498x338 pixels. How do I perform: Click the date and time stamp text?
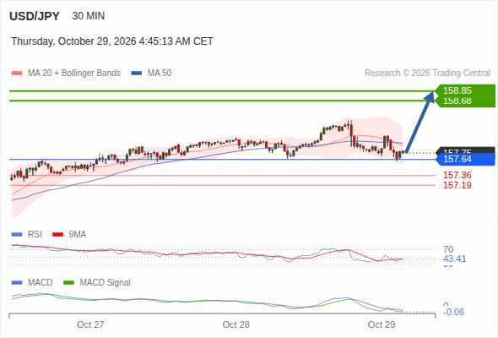[112, 41]
